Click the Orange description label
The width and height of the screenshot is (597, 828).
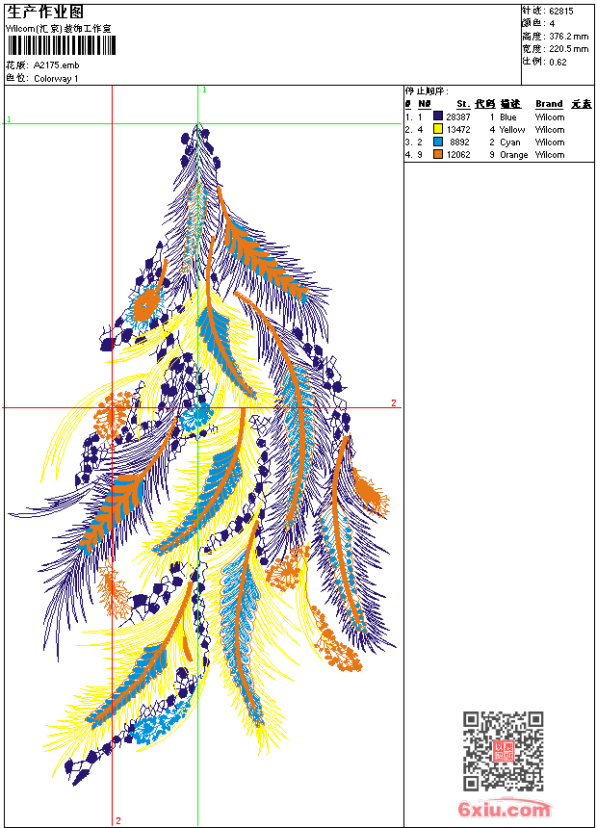(514, 155)
